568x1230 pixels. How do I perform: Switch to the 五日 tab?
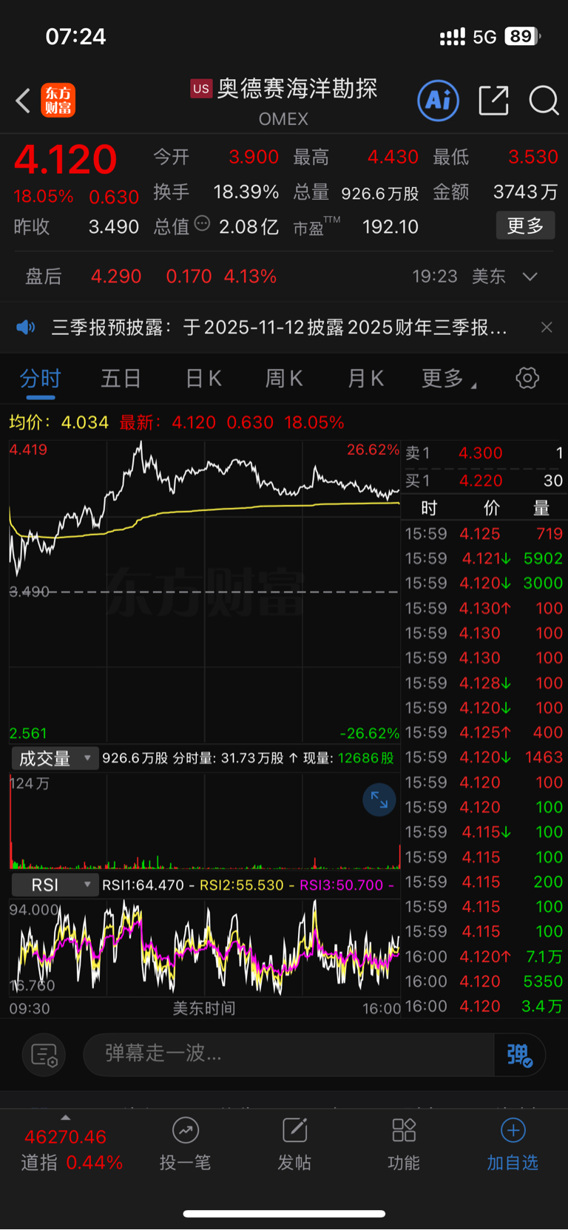(x=121, y=379)
